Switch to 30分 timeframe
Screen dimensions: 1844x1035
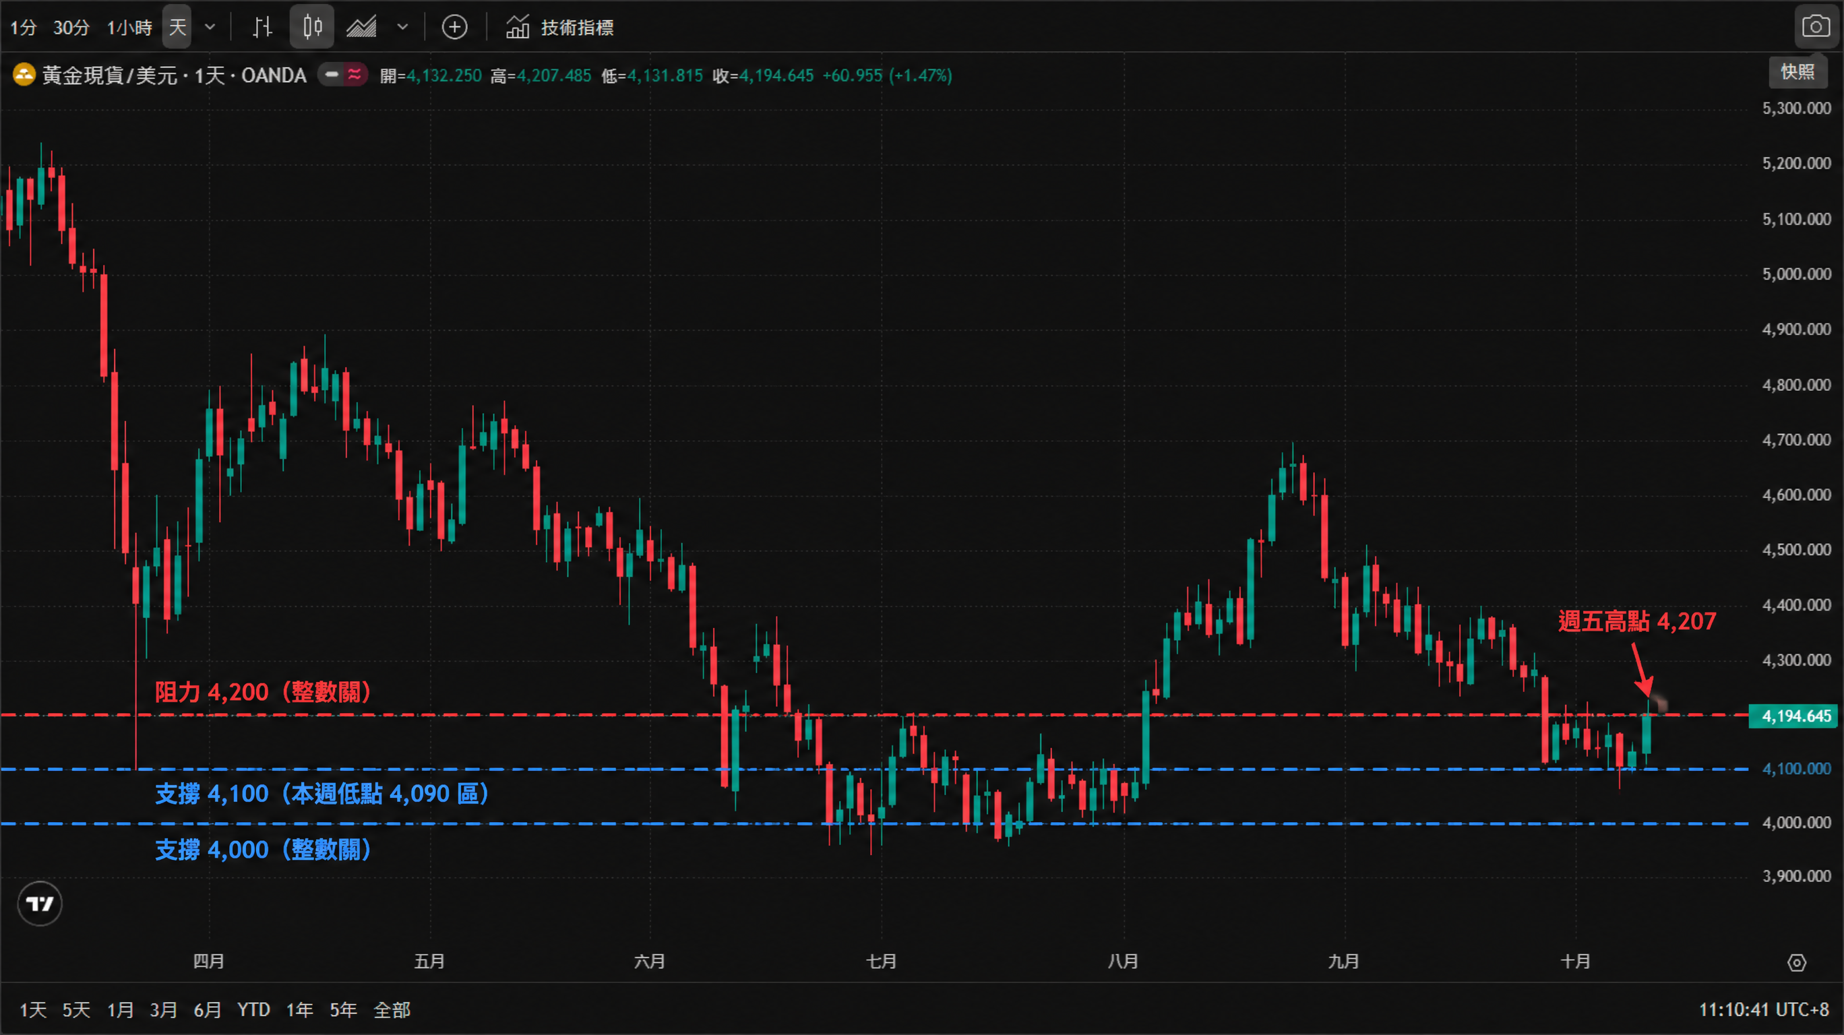click(x=71, y=28)
